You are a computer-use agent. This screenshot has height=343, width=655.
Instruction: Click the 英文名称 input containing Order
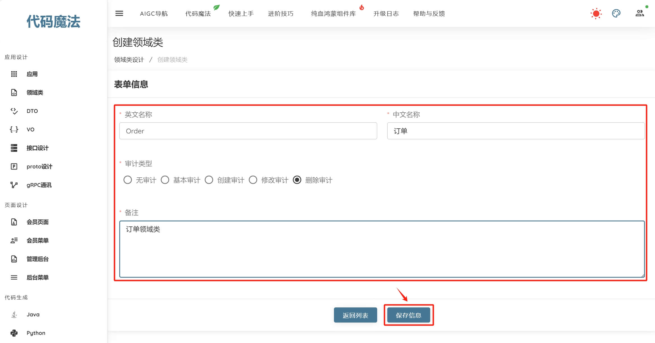(x=248, y=131)
